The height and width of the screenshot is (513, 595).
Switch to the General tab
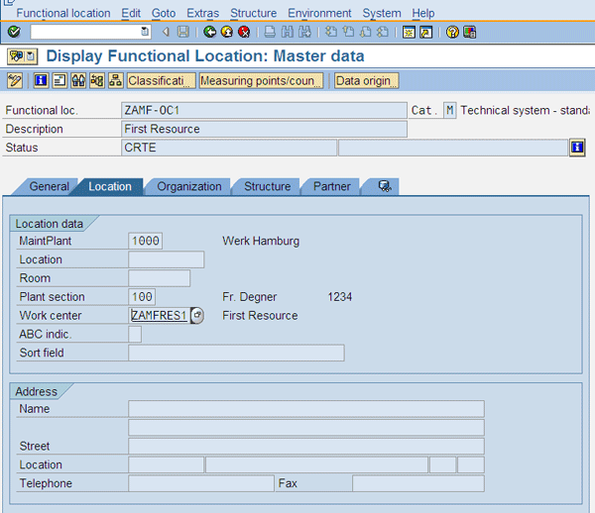[x=49, y=186]
